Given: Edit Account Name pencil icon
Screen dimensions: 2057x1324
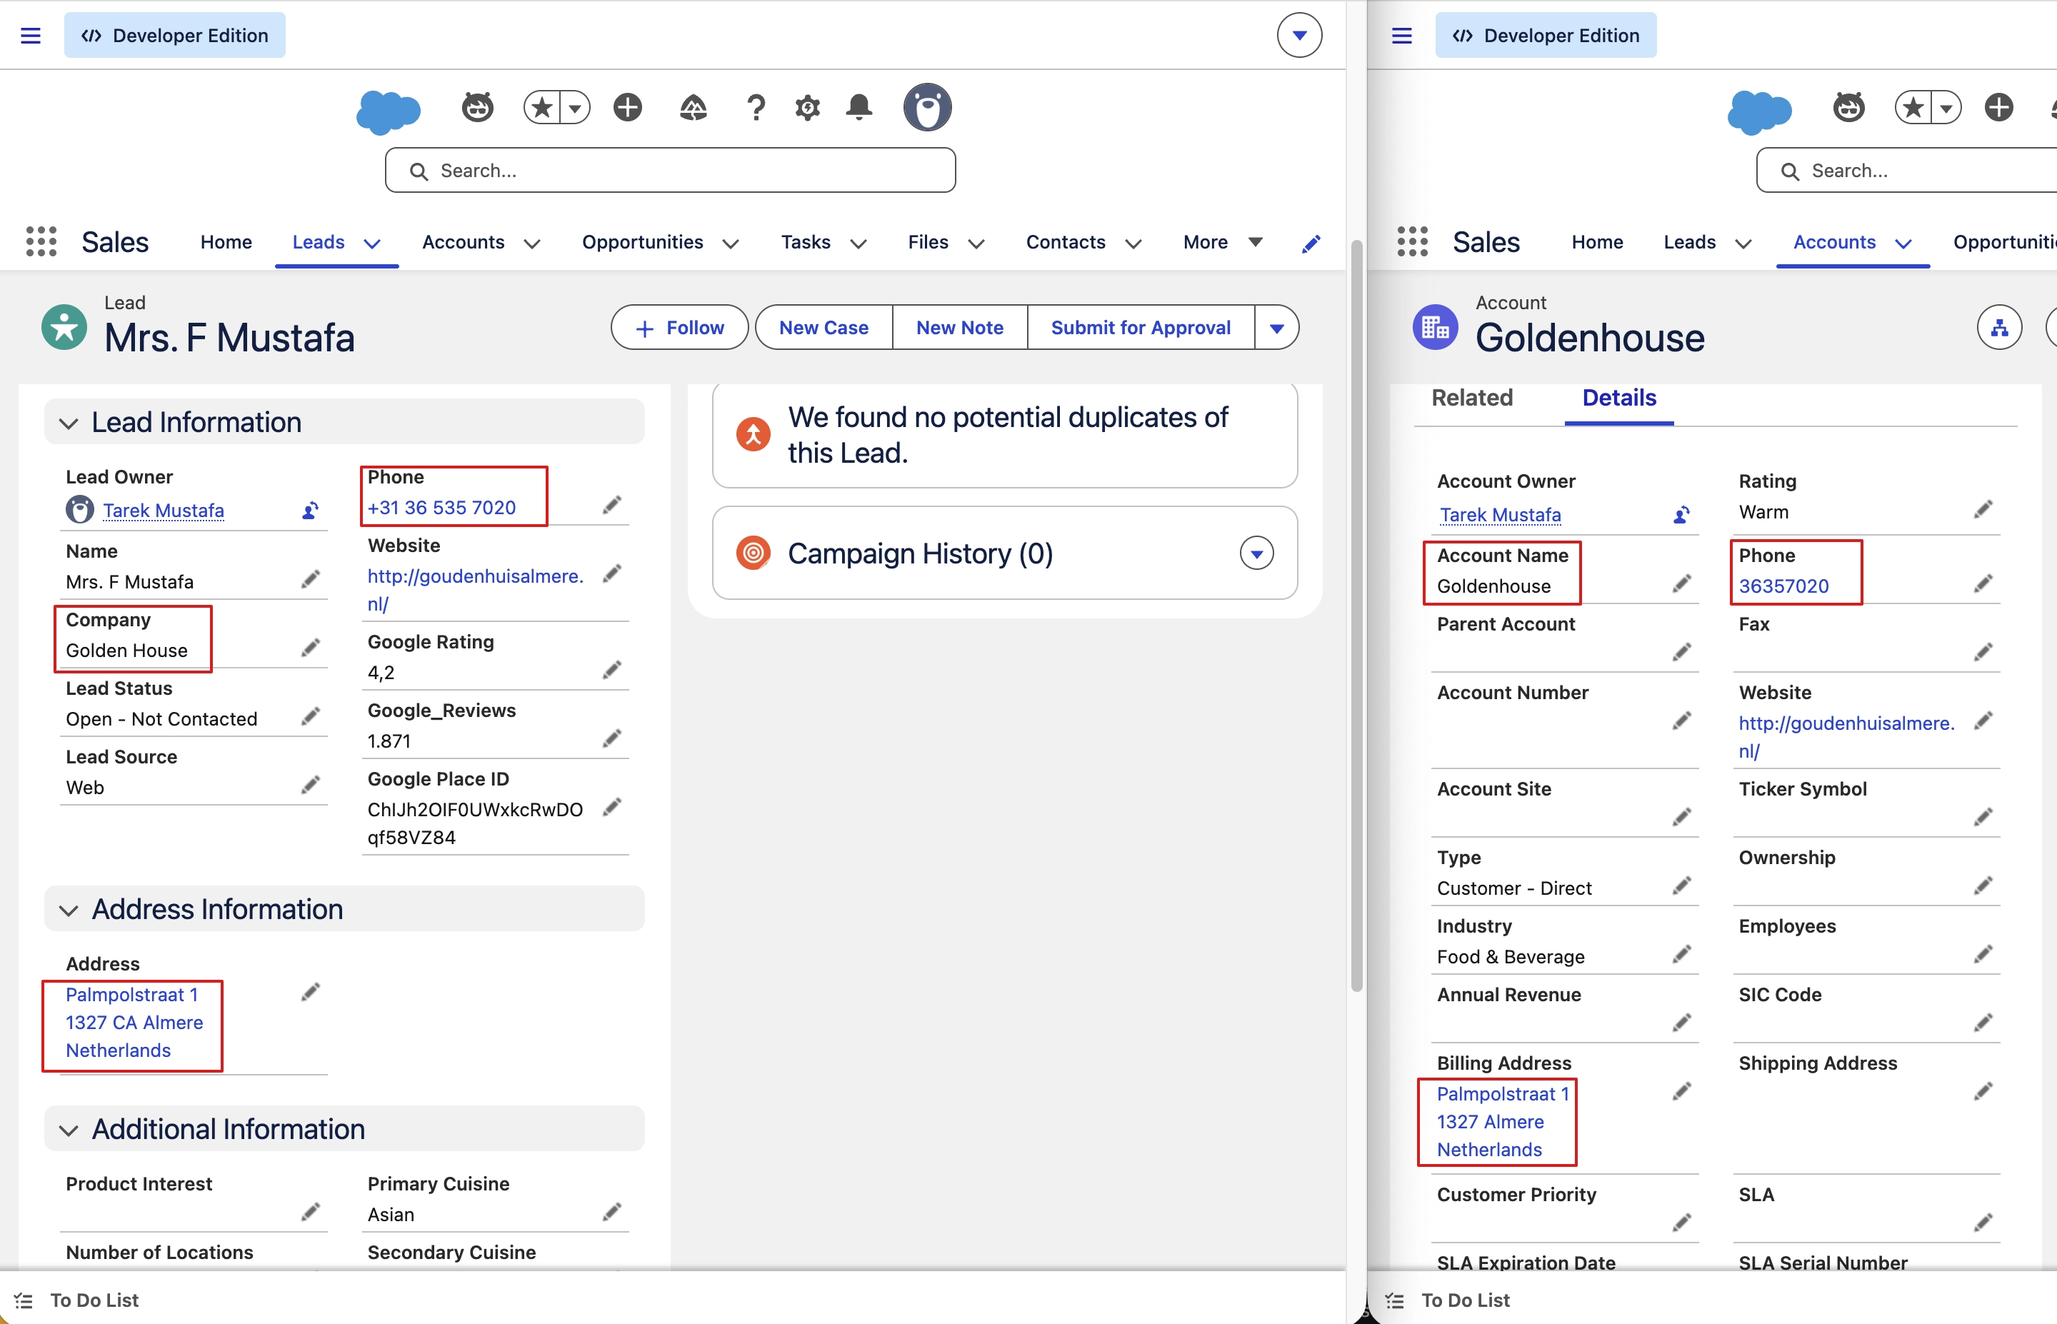Looking at the screenshot, I should pos(1681,585).
